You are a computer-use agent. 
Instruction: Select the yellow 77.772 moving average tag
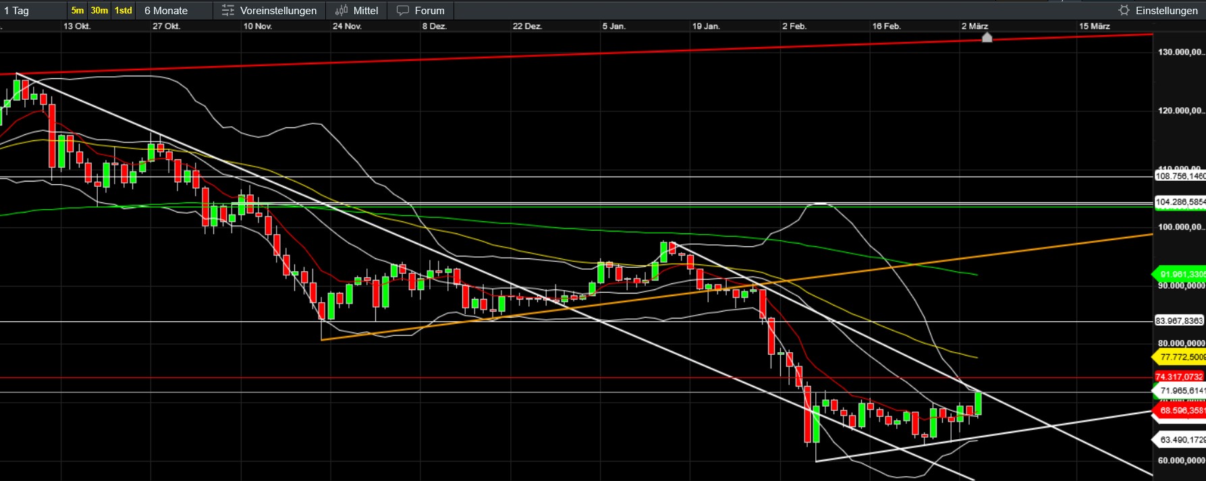1180,358
